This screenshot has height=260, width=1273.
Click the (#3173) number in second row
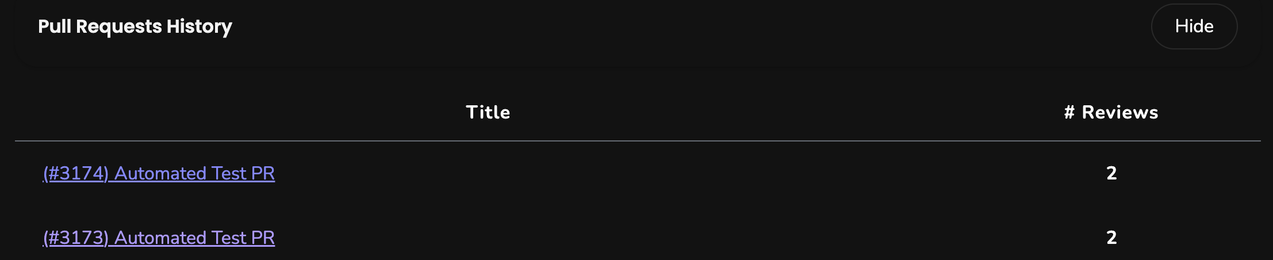pos(76,238)
